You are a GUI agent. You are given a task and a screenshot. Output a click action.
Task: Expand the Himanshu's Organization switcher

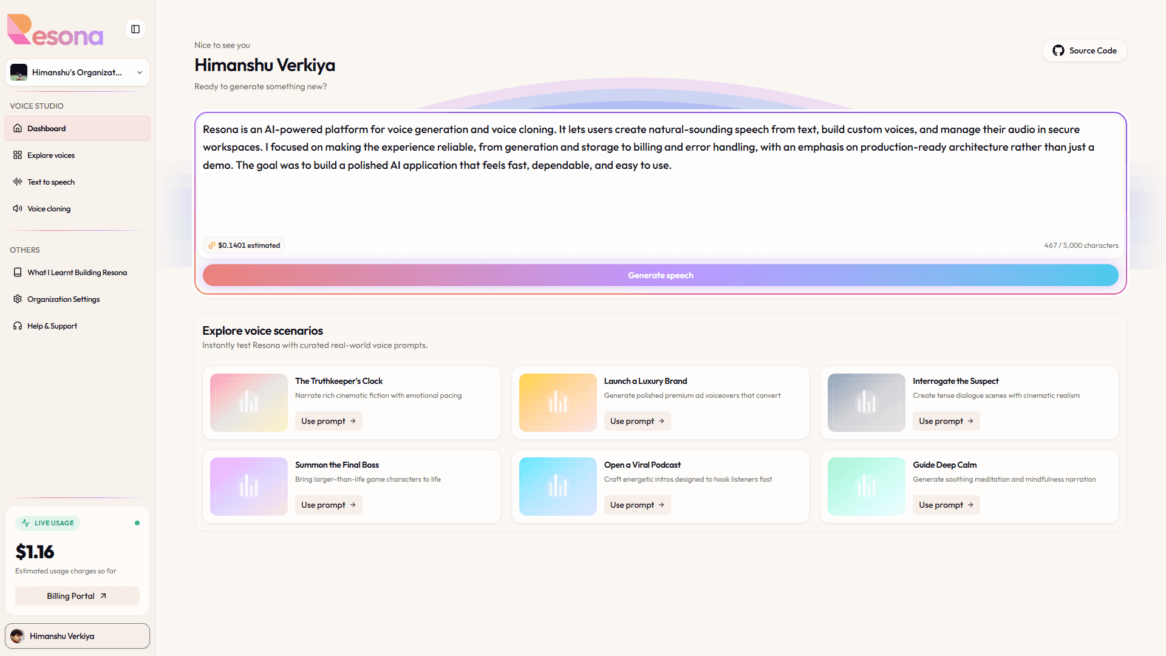[x=77, y=72]
